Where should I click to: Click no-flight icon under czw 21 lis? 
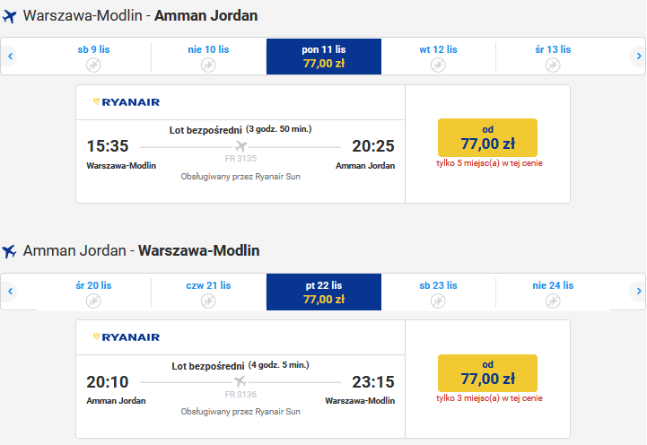click(x=208, y=301)
